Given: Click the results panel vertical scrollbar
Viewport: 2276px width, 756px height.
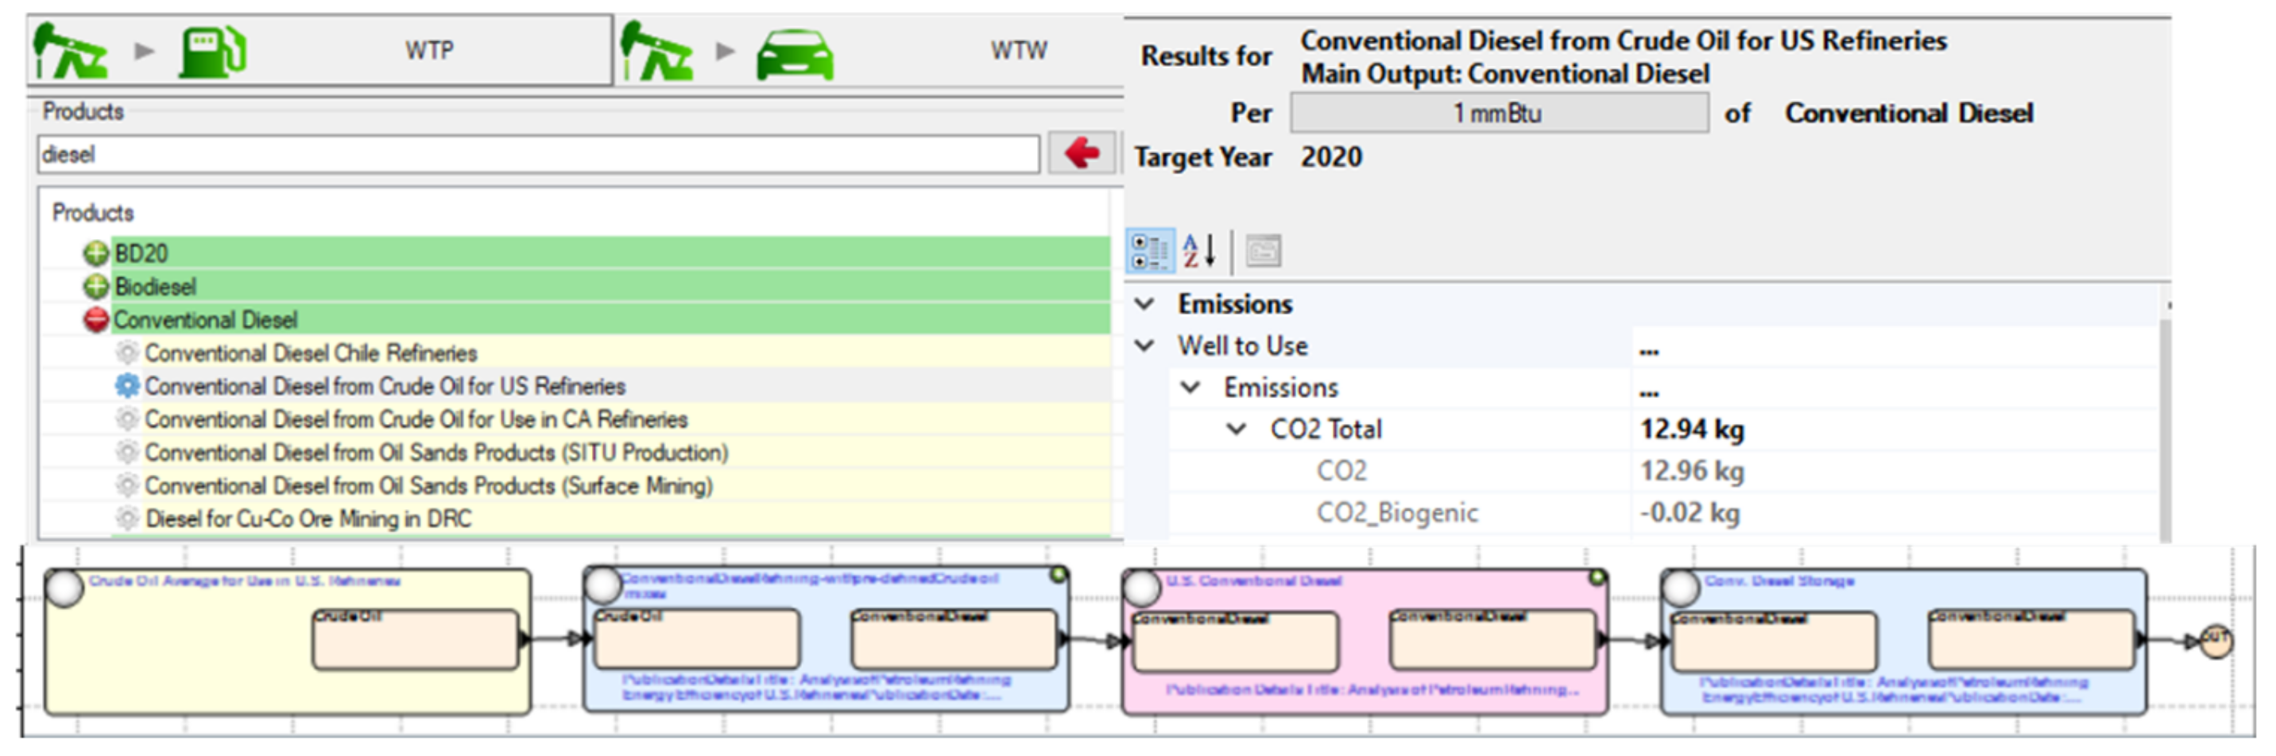Looking at the screenshot, I should pos(2165,424).
